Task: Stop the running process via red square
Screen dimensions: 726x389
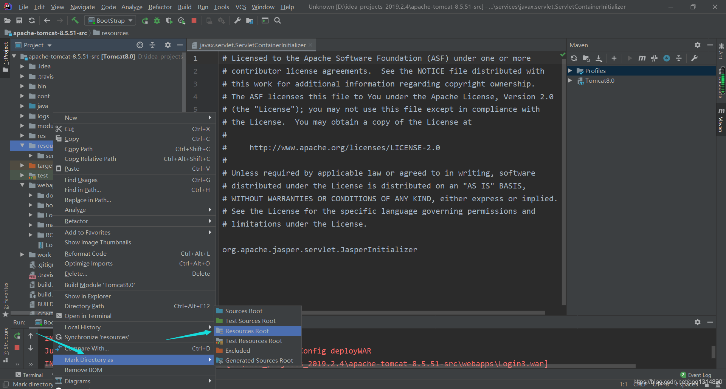Action: click(x=194, y=21)
